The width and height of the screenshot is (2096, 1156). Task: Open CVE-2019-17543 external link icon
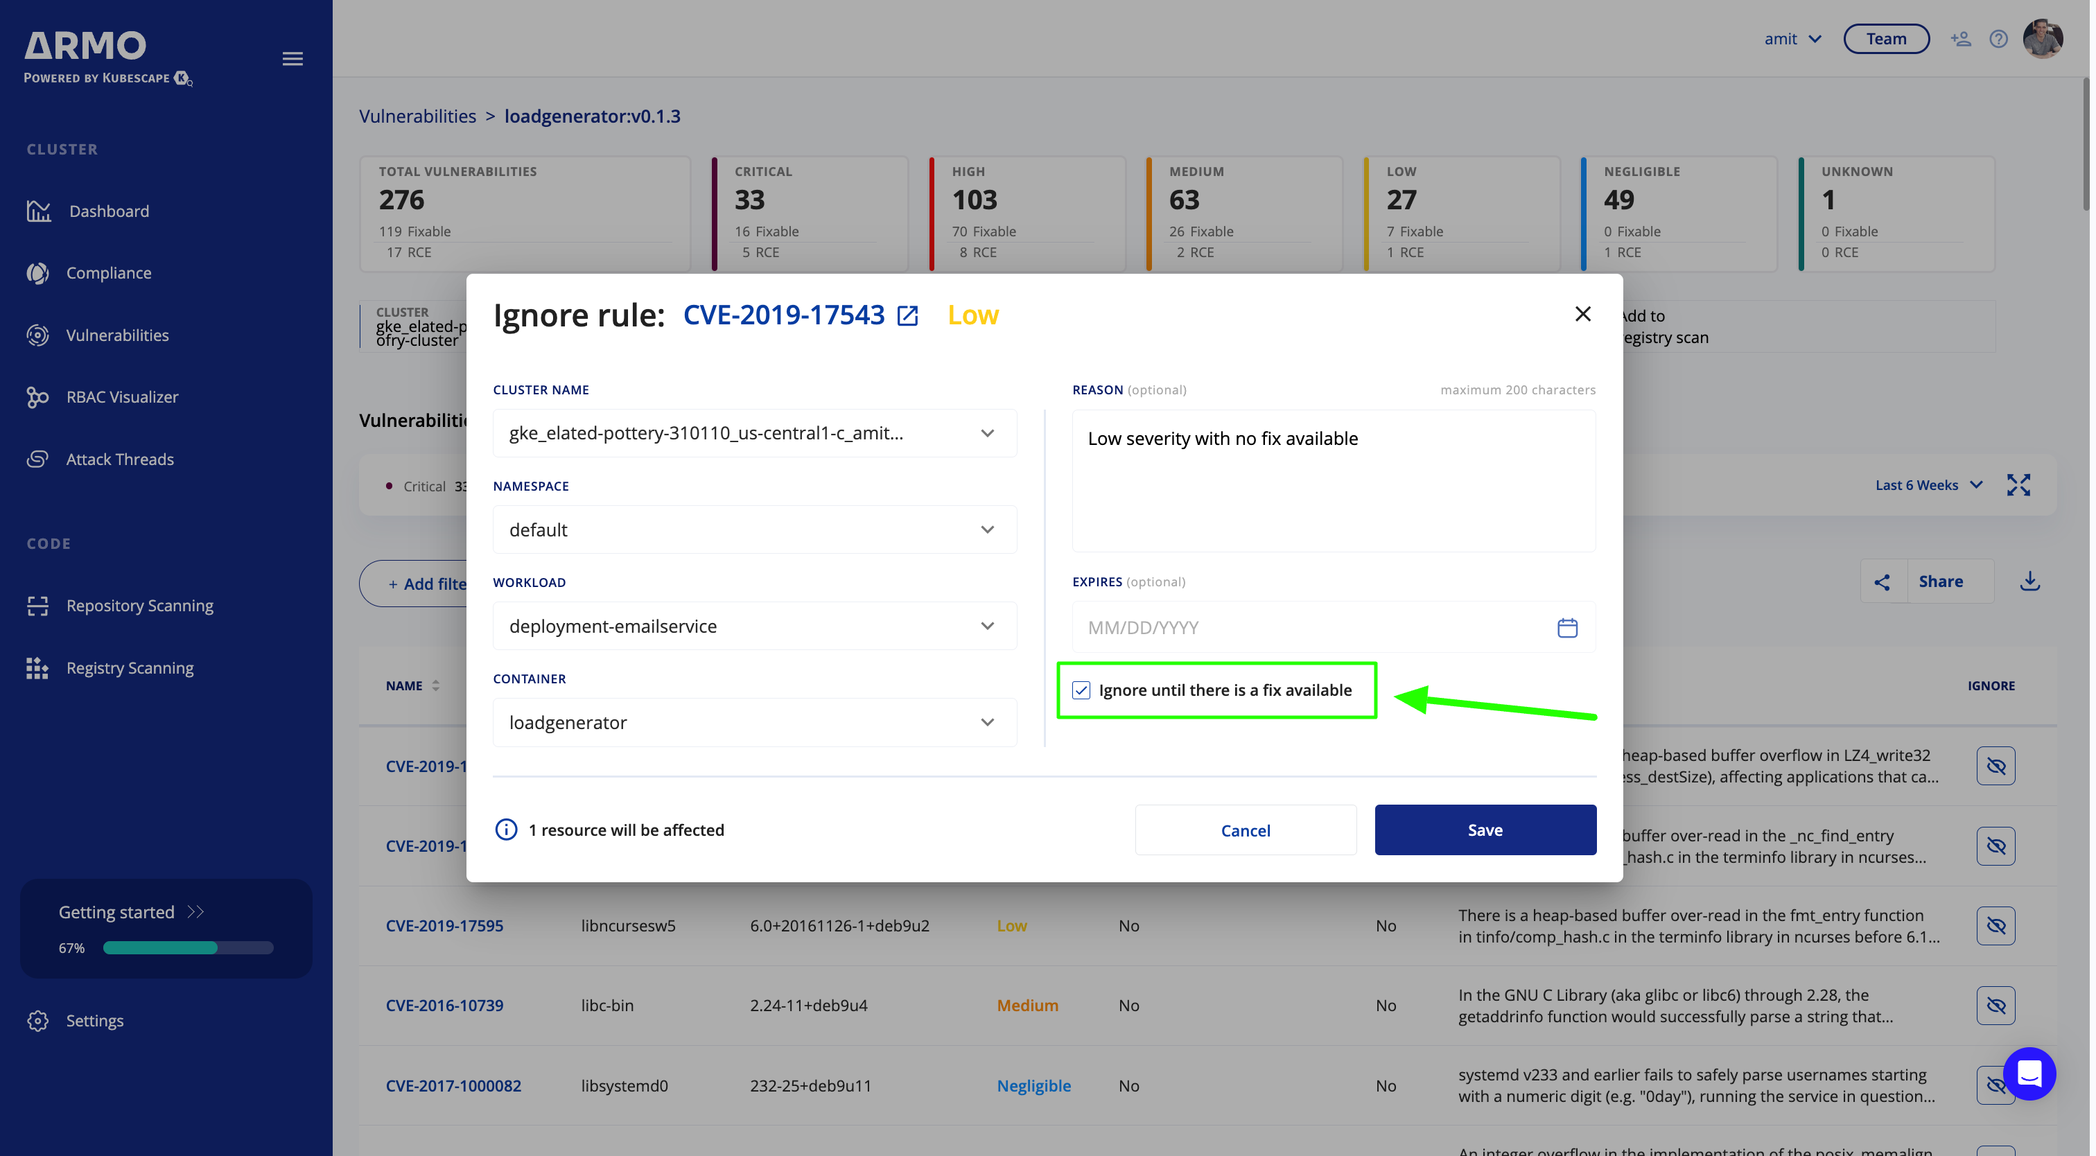coord(907,315)
